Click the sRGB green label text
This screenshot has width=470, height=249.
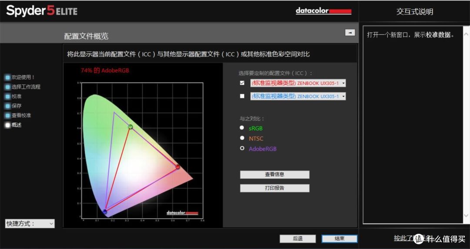(256, 128)
